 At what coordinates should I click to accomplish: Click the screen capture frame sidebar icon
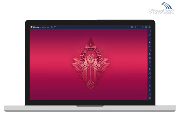[x=150, y=62]
